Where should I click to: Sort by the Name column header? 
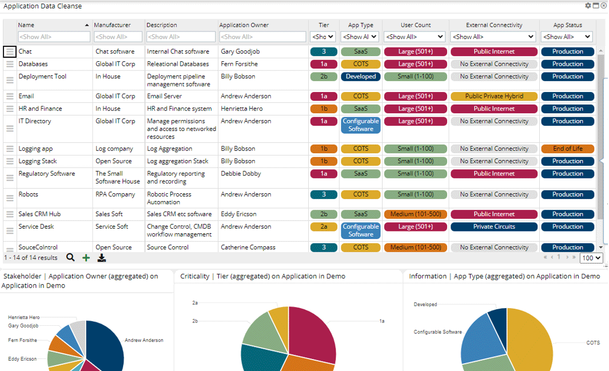(x=26, y=25)
